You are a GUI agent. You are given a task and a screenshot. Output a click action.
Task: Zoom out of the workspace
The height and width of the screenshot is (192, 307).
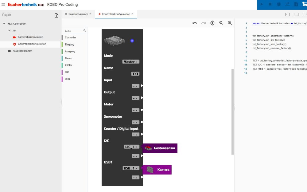221,23
